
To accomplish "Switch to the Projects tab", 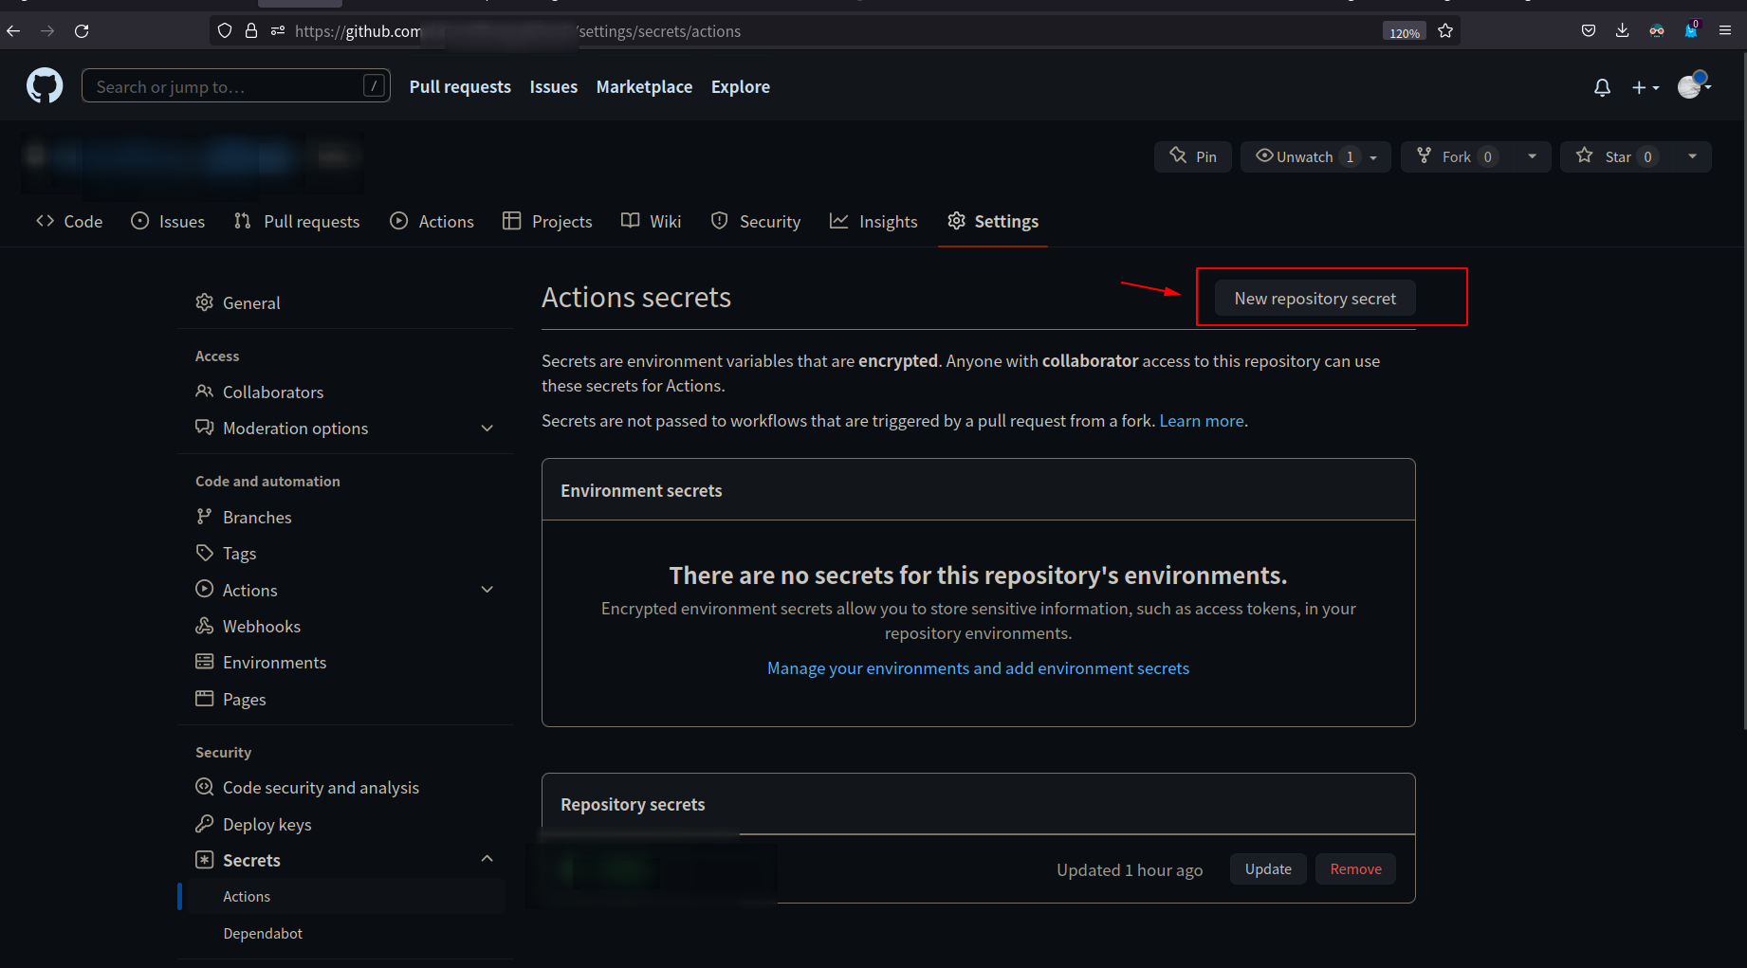I will pos(547,221).
